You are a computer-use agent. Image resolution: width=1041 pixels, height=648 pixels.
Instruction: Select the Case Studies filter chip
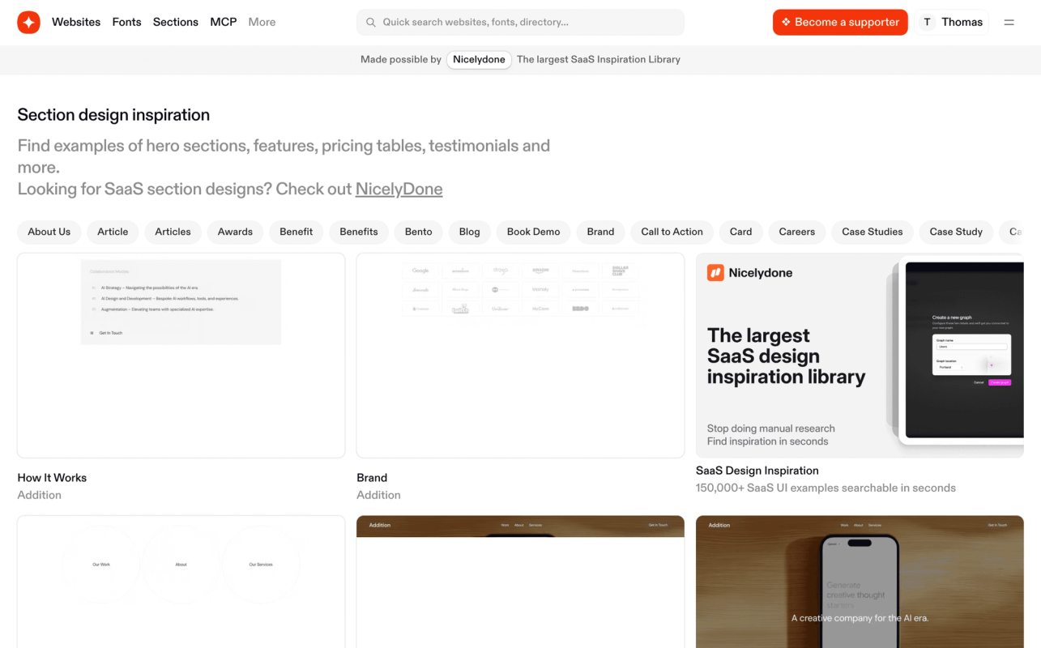coord(872,232)
